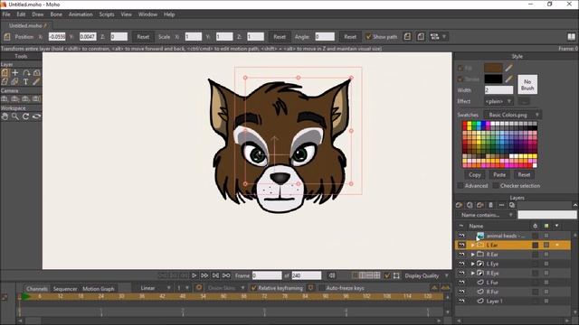Open the Animation menu
This screenshot has width=579, height=325.
click(x=81, y=14)
